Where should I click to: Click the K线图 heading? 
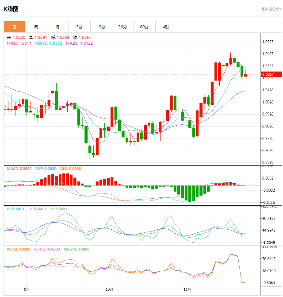(x=11, y=9)
